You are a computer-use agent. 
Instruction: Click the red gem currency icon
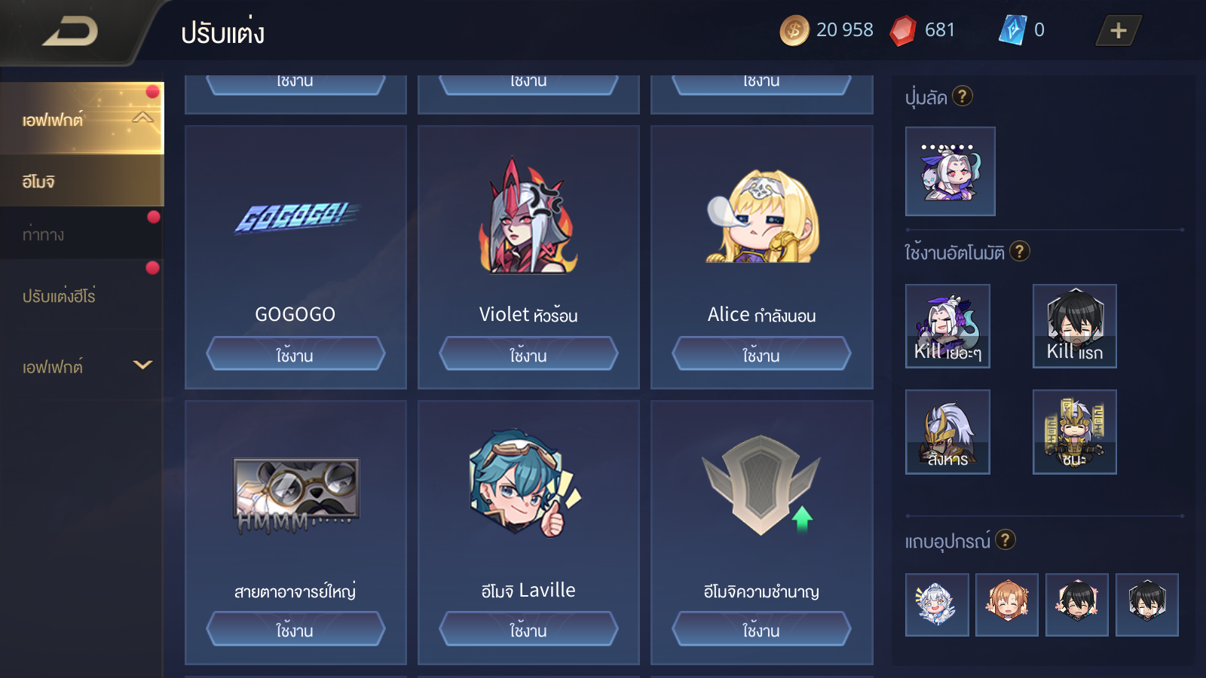[902, 31]
